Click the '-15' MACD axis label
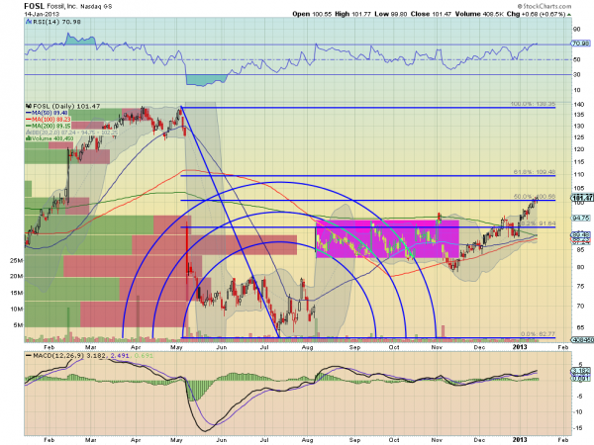Image resolution: width=594 pixels, height=445 pixels. [x=578, y=428]
